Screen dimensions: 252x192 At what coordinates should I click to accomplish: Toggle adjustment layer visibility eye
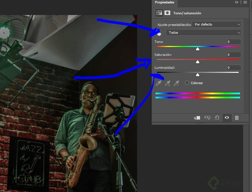click(x=227, y=117)
